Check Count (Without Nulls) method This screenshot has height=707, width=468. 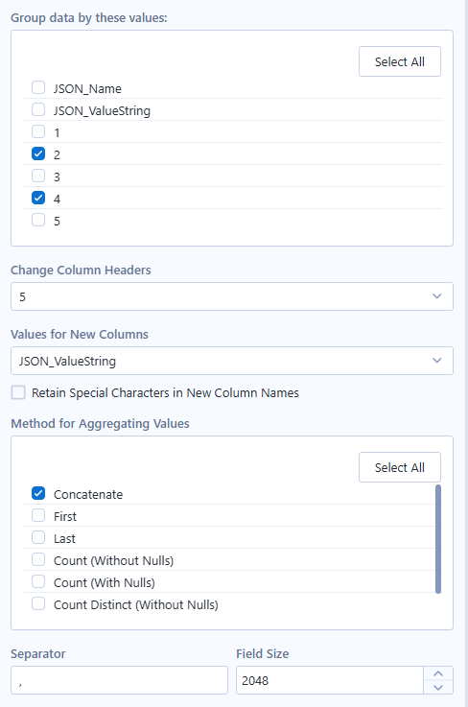click(38, 559)
